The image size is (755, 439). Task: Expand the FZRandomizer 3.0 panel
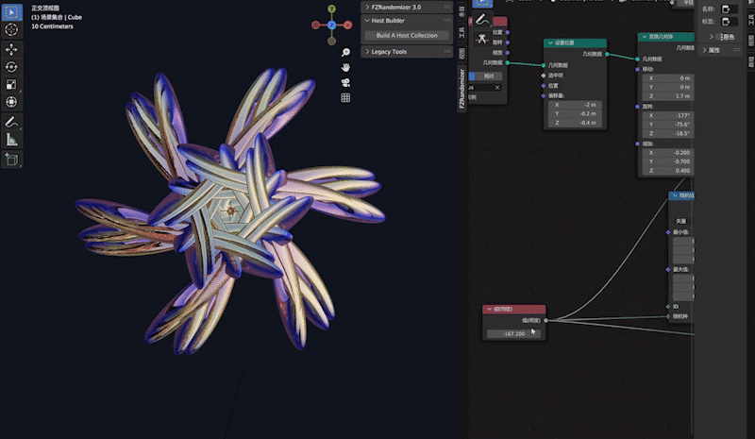tap(367, 7)
